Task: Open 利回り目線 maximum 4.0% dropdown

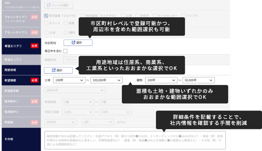Action: pos(115,112)
